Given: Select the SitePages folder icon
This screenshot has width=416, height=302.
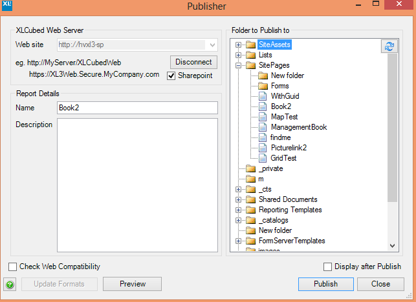Looking at the screenshot, I should pos(251,65).
